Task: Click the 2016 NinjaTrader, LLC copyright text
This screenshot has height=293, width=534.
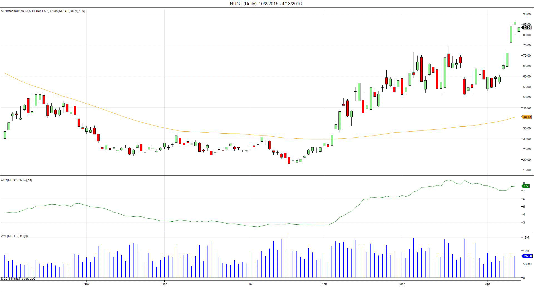Action: (18, 279)
